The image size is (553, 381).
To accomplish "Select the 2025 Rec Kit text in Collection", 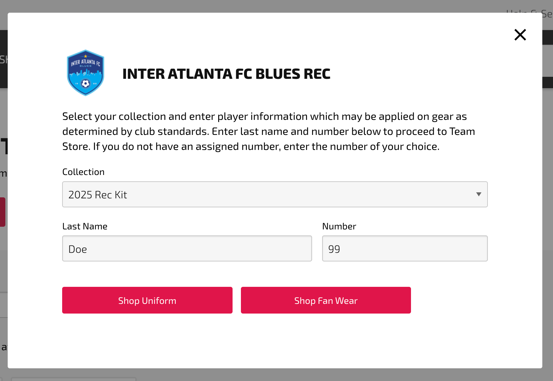I will click(x=98, y=195).
